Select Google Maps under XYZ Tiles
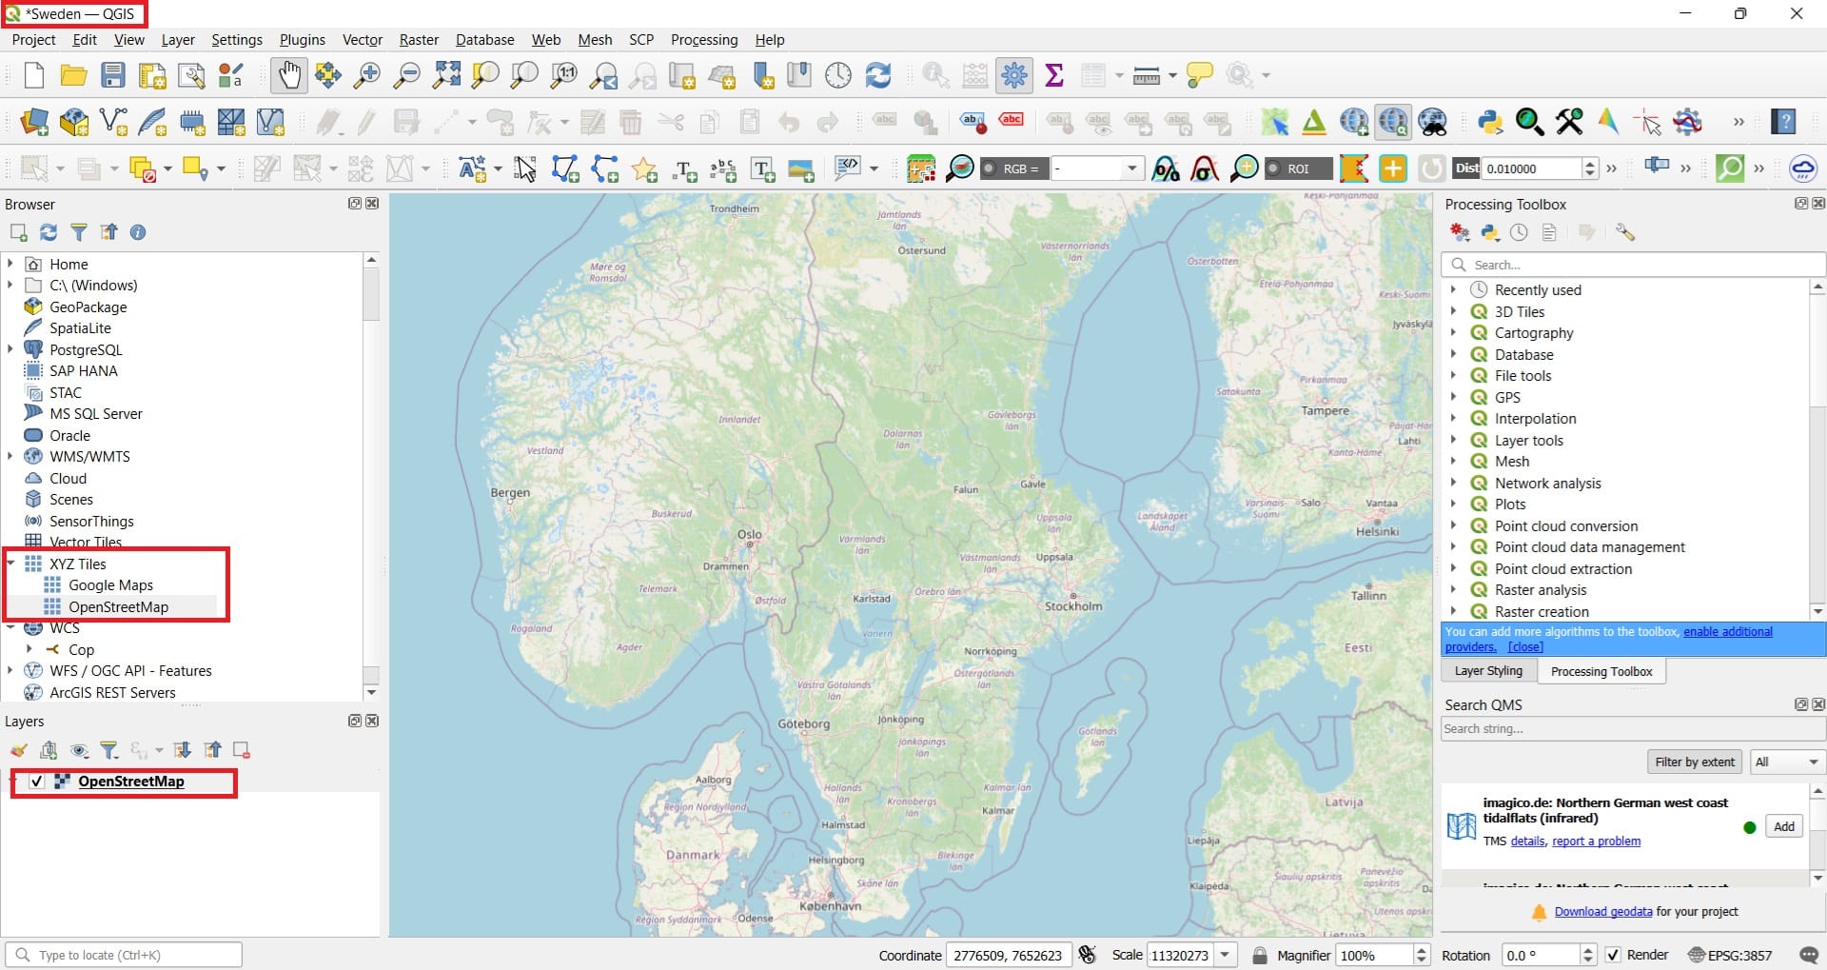The image size is (1827, 970). 110,585
